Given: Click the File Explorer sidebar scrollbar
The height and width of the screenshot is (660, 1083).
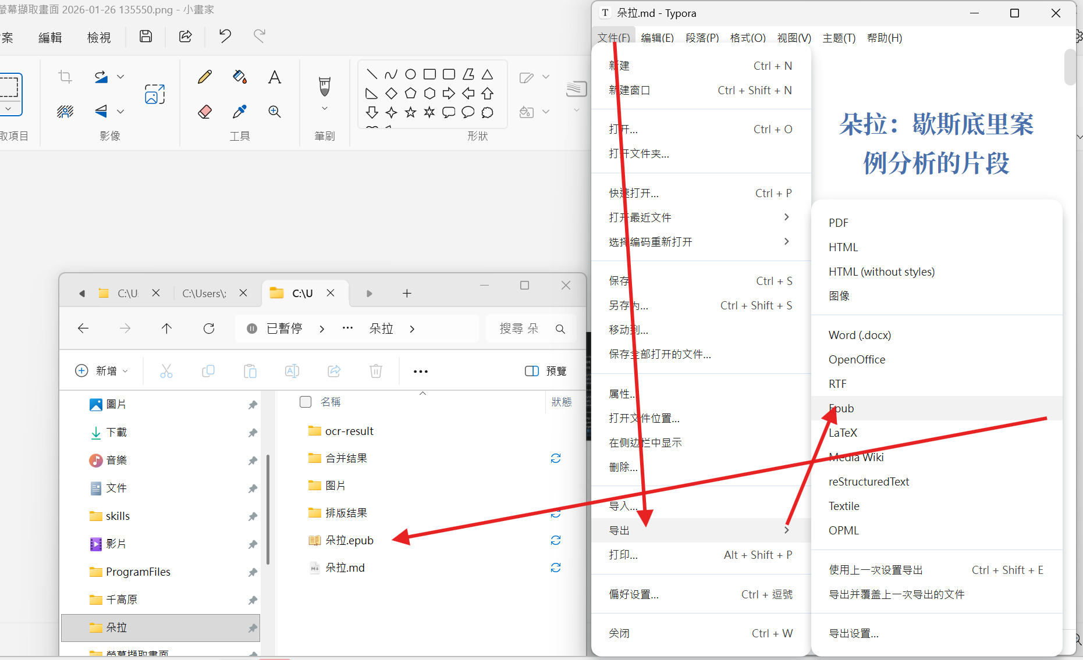Looking at the screenshot, I should tap(268, 509).
